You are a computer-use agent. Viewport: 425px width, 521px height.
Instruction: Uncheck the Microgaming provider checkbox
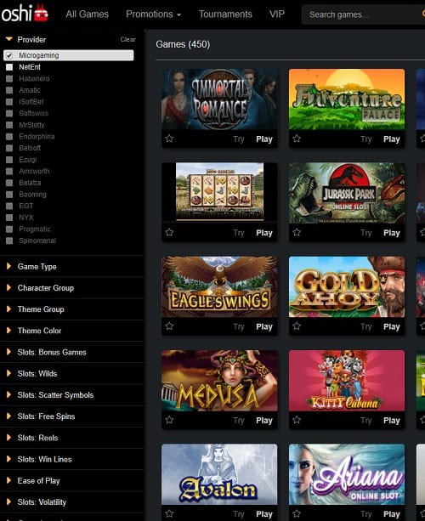coord(9,55)
